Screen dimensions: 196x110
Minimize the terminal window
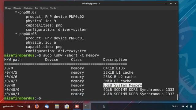tap(166, 4)
